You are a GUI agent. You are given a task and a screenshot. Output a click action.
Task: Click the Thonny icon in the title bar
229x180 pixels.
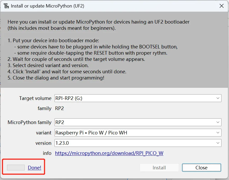click(6, 6)
